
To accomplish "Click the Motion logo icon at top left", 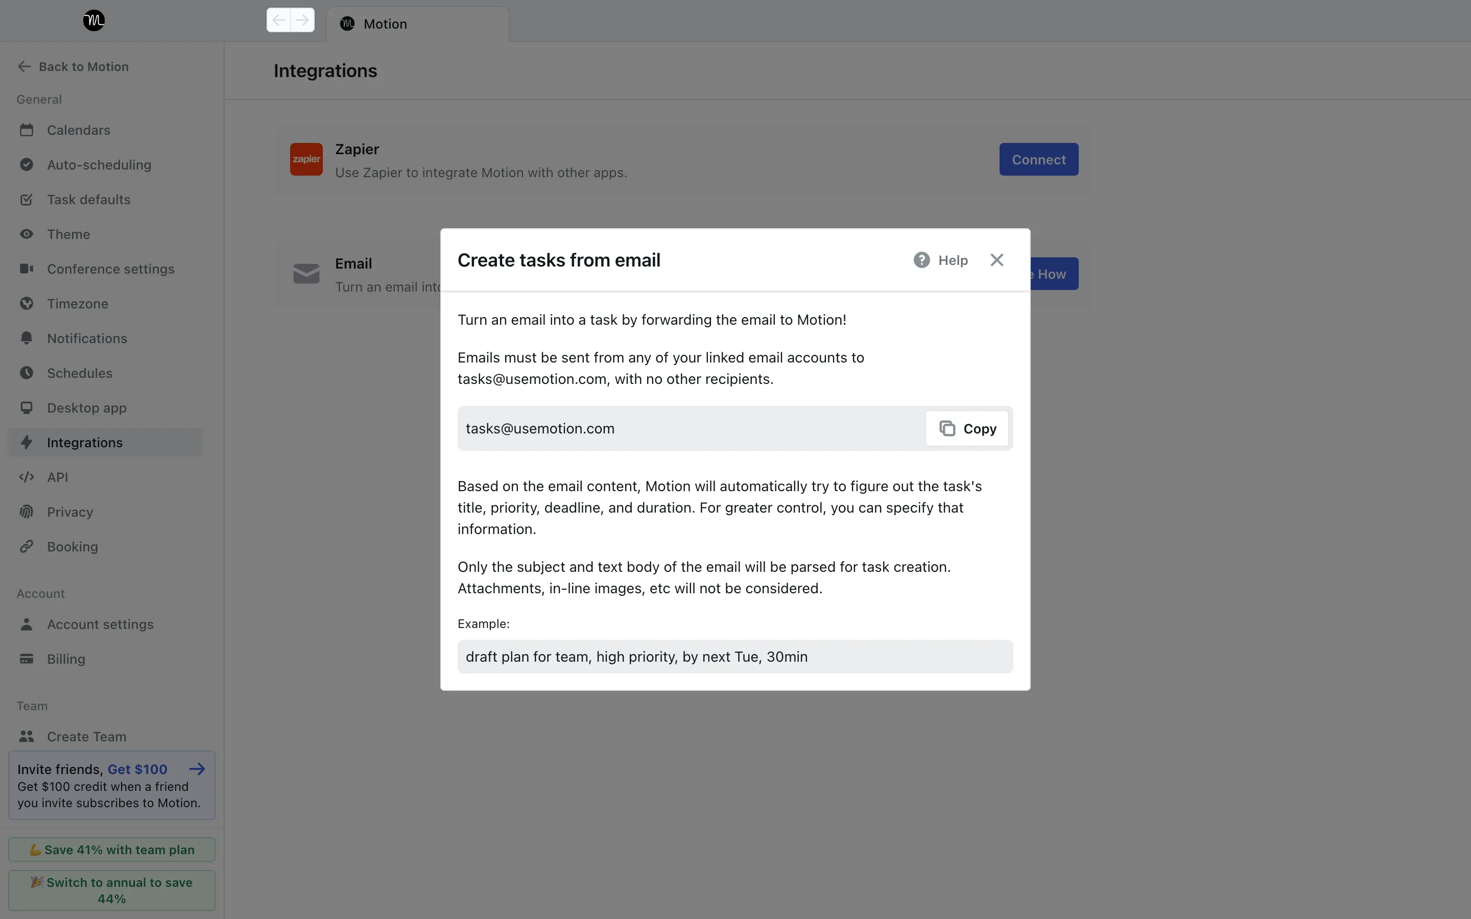I will (93, 20).
